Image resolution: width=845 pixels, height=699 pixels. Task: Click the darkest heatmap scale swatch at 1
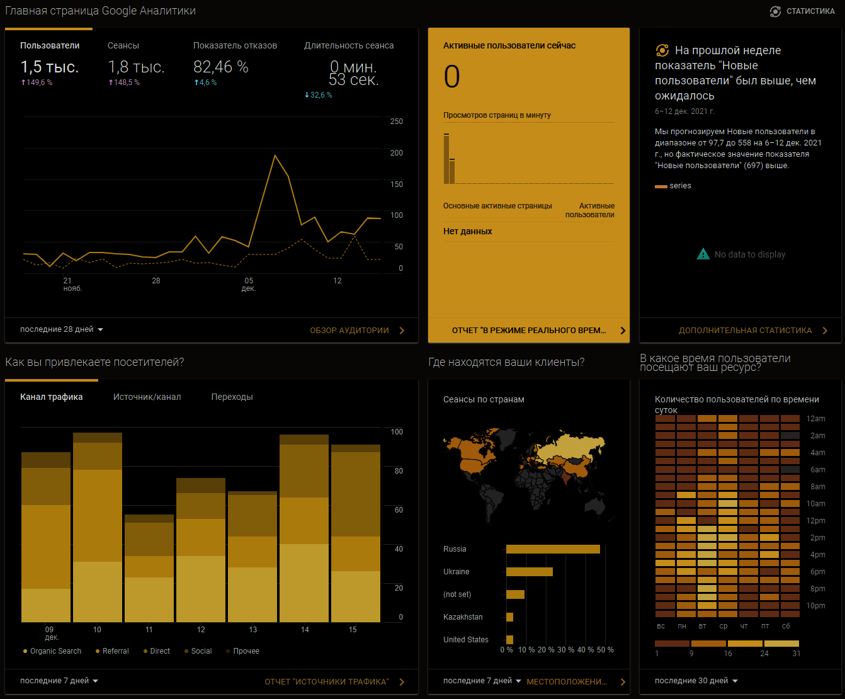(x=672, y=644)
